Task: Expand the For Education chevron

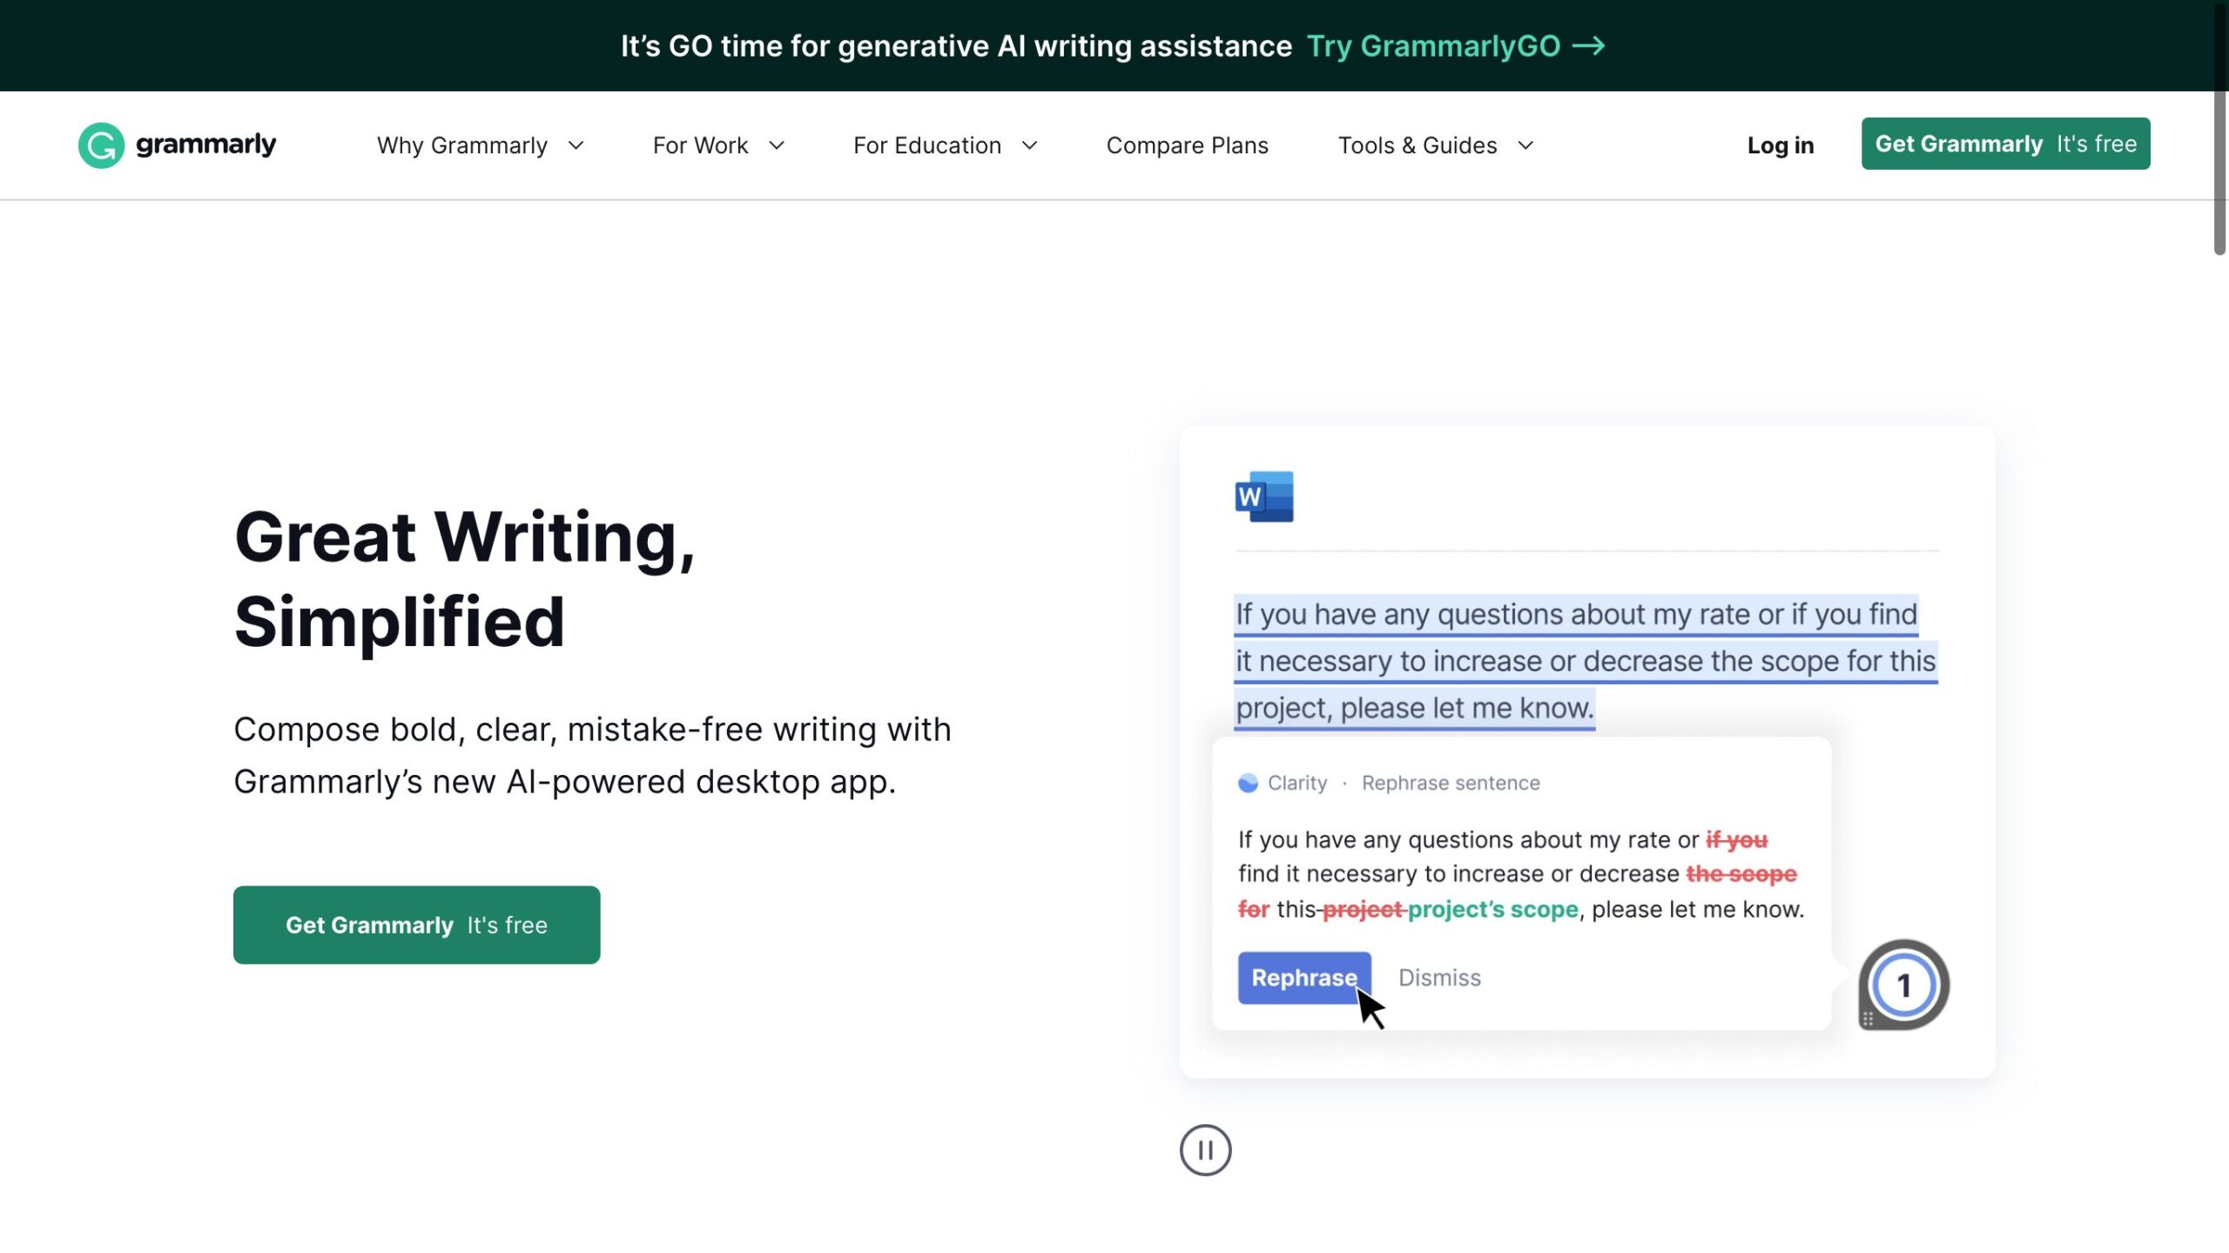Action: click(x=1029, y=145)
